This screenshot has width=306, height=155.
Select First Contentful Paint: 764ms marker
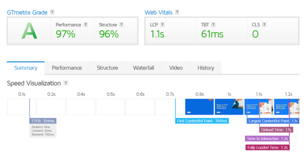(202, 121)
